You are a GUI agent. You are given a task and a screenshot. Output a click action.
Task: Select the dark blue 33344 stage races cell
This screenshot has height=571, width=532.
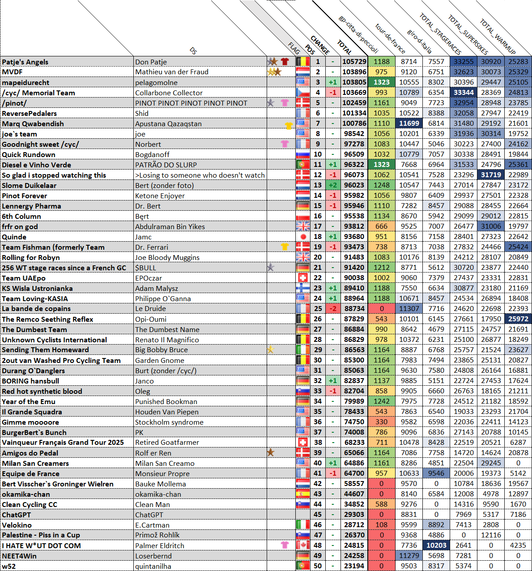463,93
